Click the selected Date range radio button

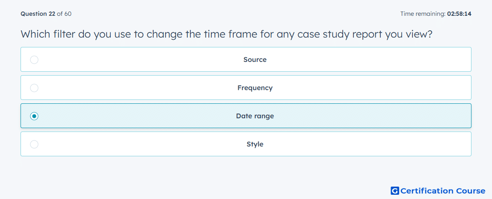click(34, 116)
